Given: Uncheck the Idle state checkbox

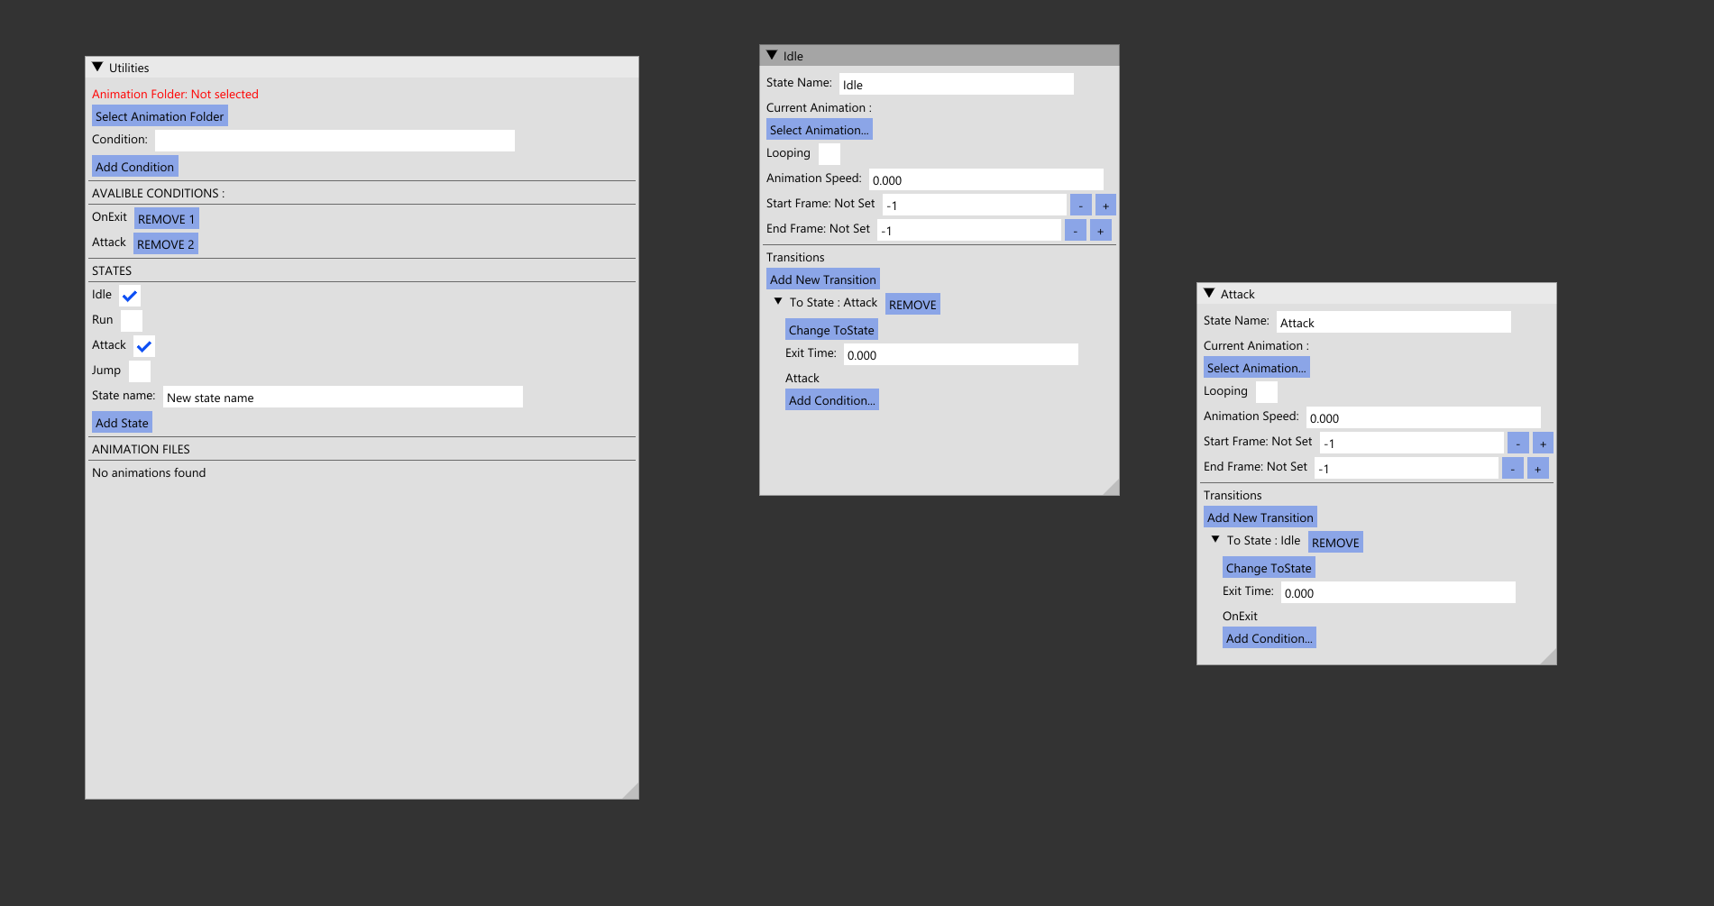Looking at the screenshot, I should (x=129, y=295).
